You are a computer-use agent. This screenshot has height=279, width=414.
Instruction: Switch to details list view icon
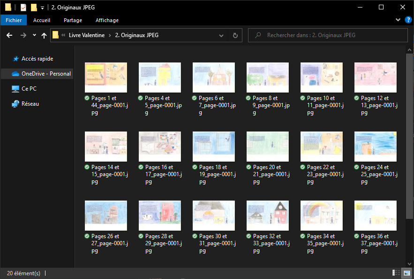[396, 273]
